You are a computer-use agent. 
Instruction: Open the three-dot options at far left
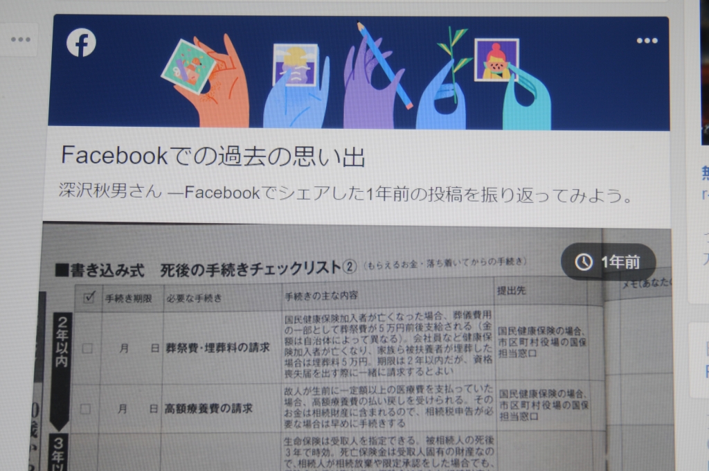(x=20, y=39)
